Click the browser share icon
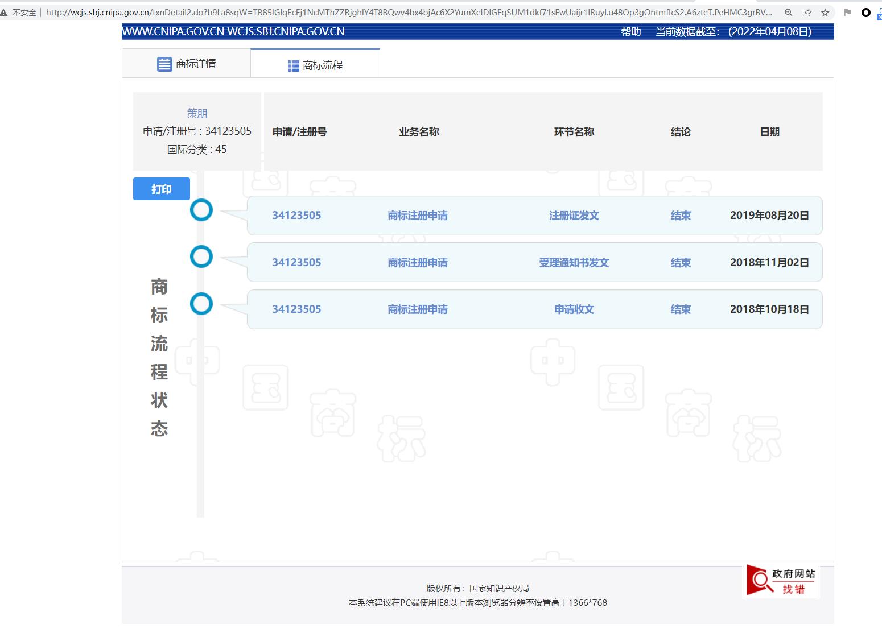882x633 pixels. [x=807, y=11]
